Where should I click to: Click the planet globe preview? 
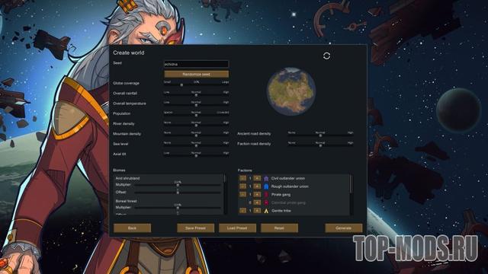tap(291, 91)
